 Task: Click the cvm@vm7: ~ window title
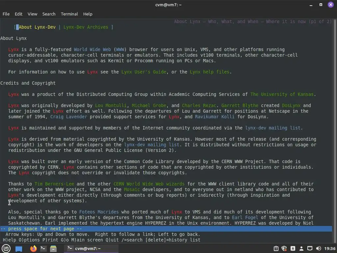click(168, 5)
